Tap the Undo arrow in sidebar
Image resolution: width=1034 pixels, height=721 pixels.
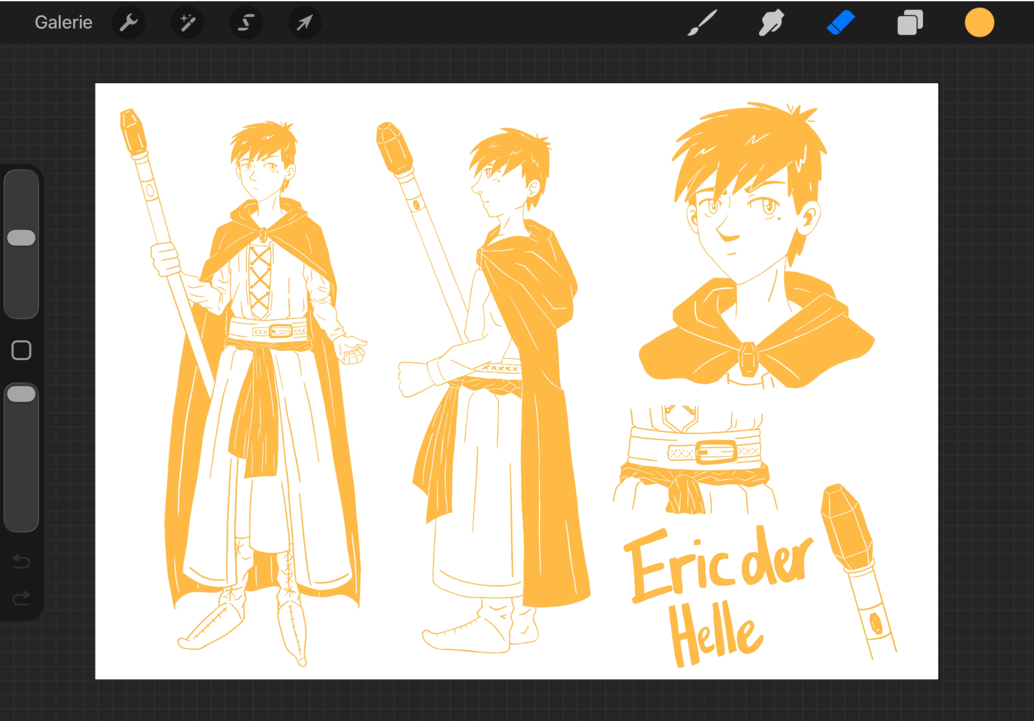coord(21,561)
